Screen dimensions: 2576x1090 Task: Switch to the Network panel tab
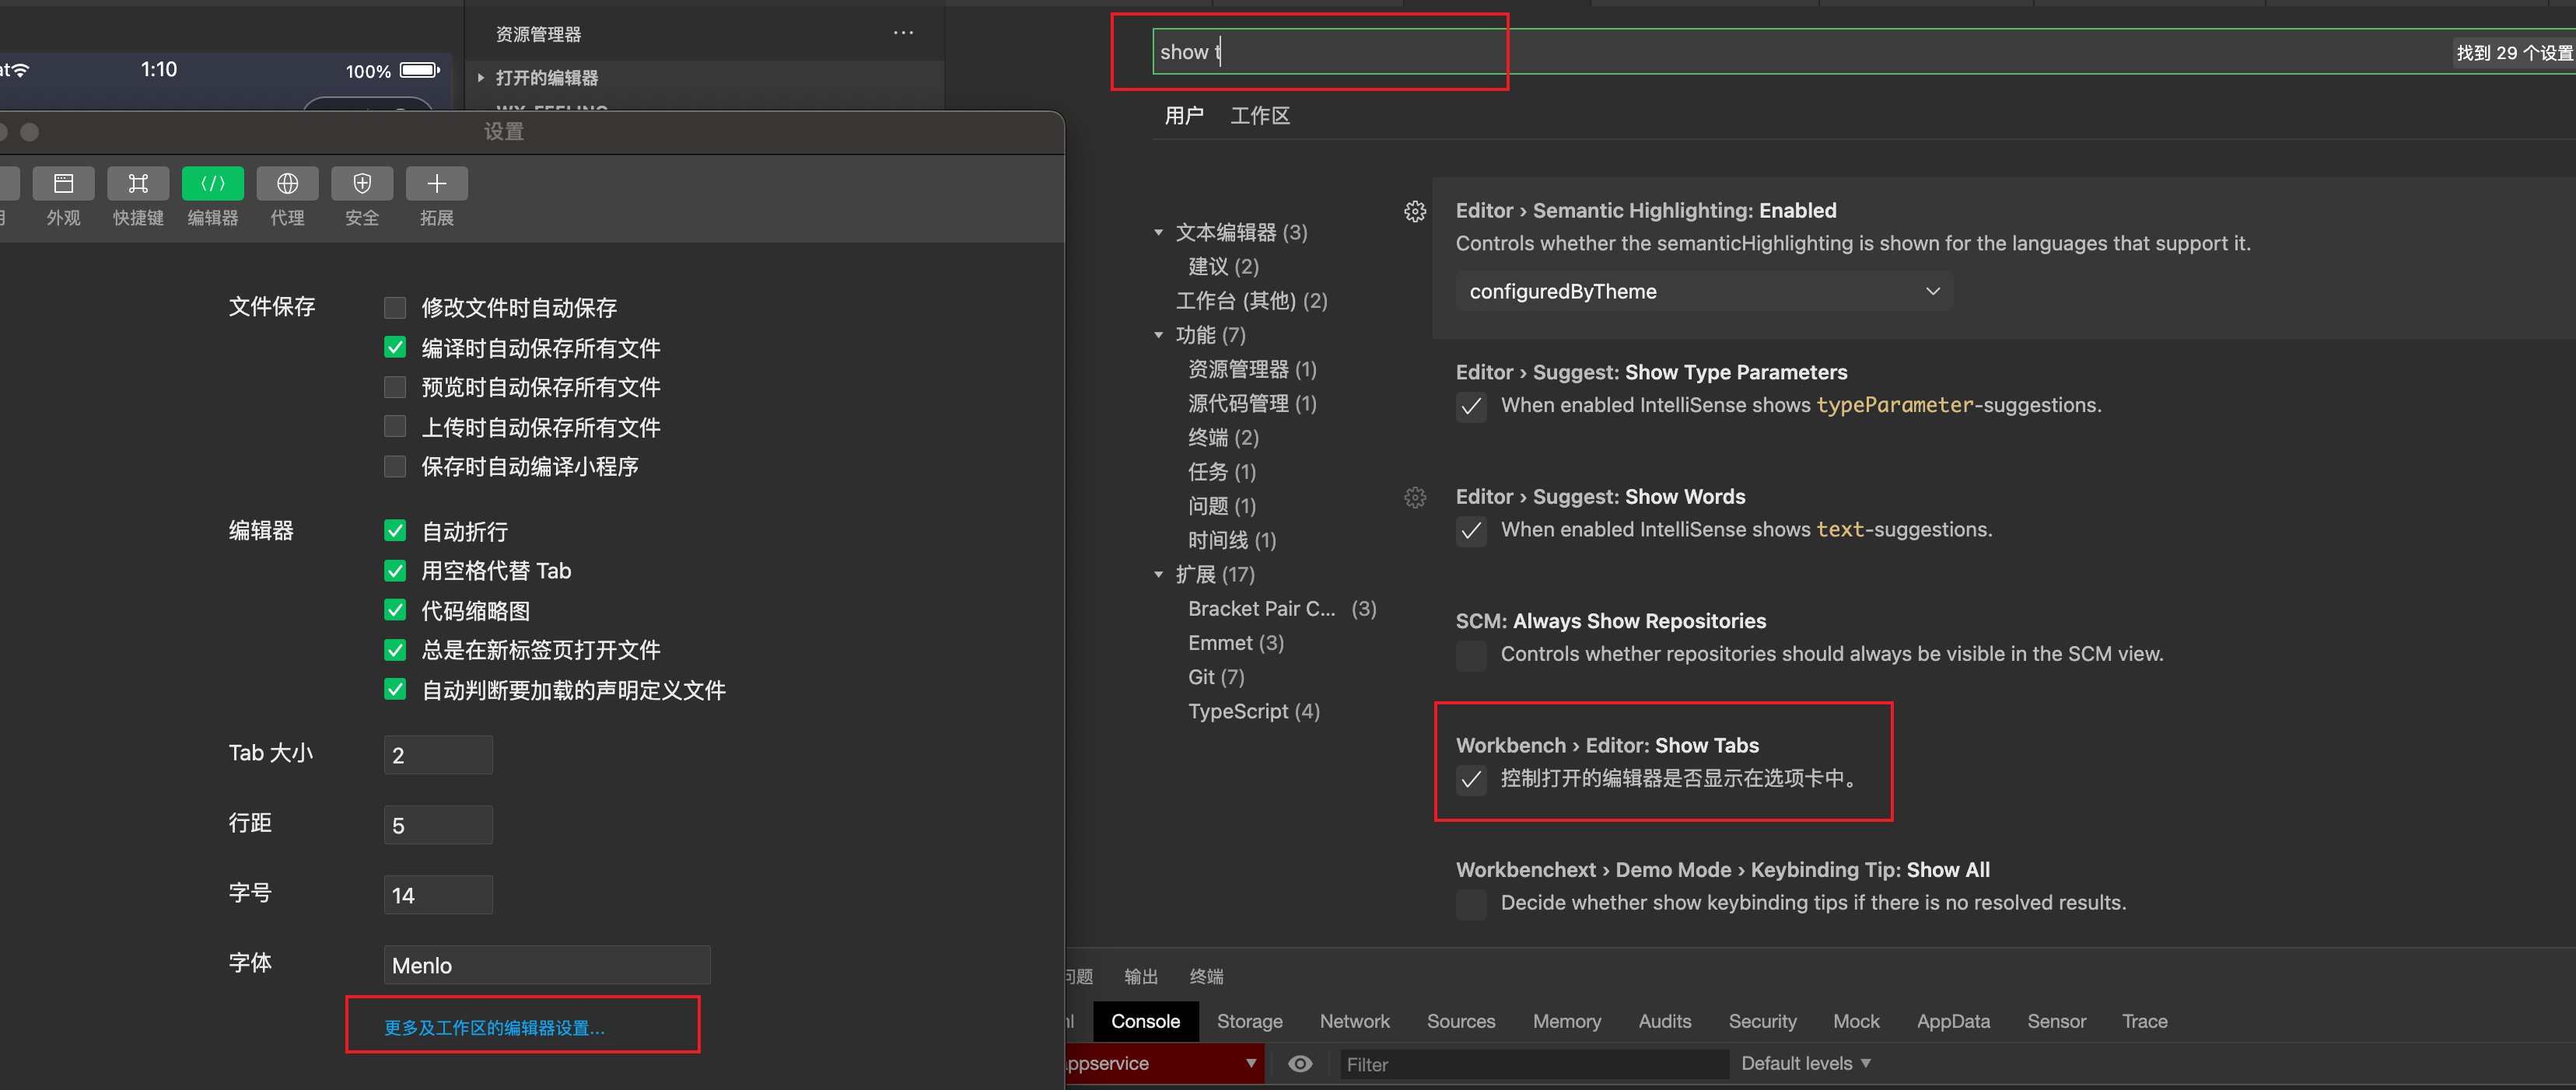coord(1354,1021)
